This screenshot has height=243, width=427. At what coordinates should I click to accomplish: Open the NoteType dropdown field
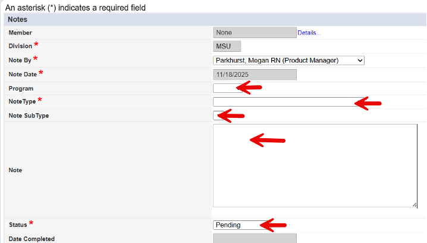[288, 102]
